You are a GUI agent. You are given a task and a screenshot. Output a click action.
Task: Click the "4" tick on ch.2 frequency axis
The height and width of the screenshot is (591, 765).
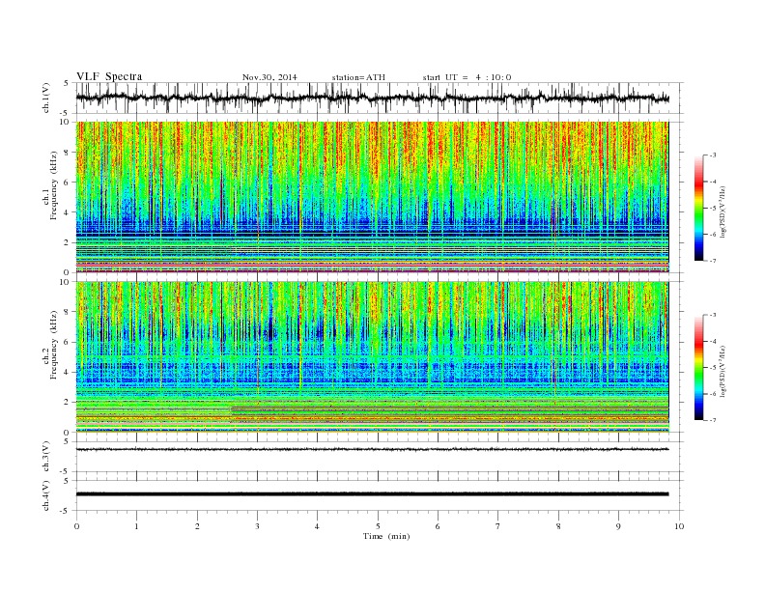click(x=68, y=373)
